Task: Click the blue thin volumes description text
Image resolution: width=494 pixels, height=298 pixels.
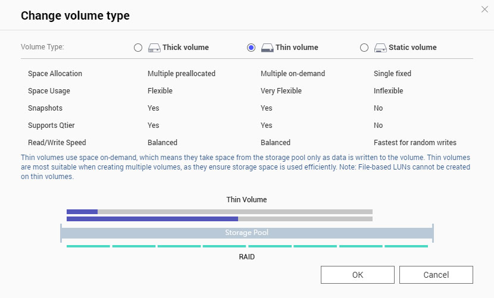Action: point(246,167)
